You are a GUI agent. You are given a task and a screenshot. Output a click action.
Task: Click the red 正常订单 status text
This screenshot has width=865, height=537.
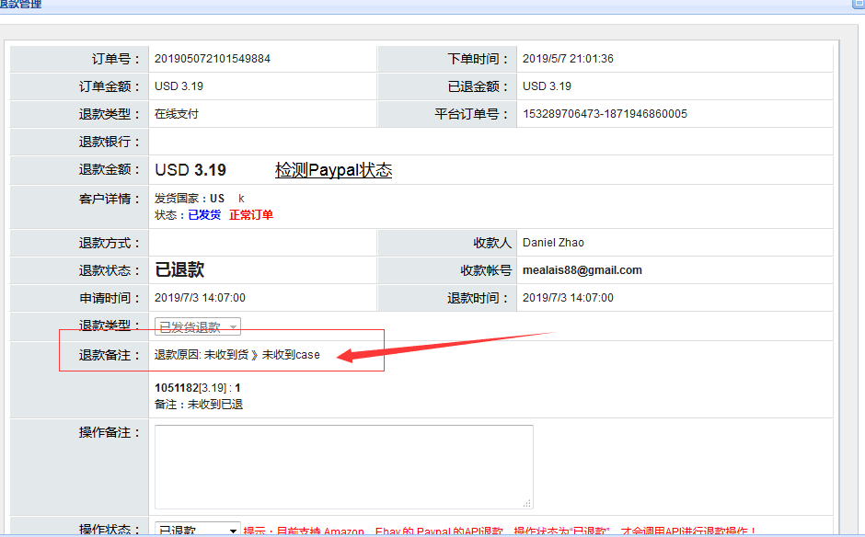[251, 215]
